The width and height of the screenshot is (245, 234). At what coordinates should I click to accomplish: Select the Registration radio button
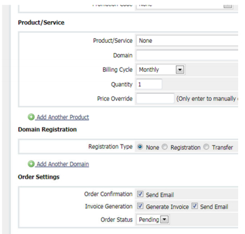164,147
